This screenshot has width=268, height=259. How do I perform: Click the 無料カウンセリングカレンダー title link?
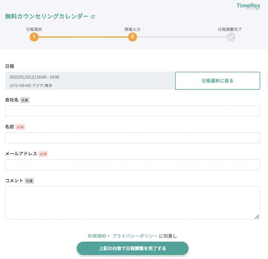47,16
